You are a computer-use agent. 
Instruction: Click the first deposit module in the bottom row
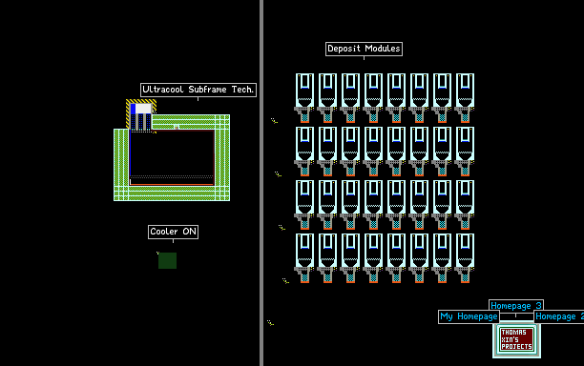pos(304,258)
